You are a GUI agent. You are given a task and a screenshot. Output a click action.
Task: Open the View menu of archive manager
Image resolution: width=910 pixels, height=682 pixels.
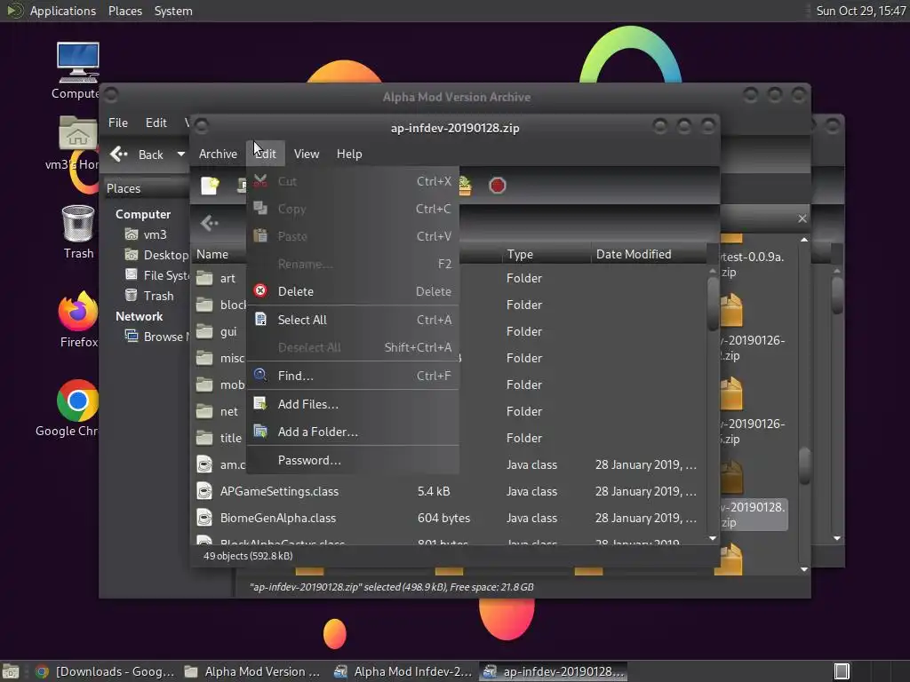pyautogui.click(x=306, y=154)
